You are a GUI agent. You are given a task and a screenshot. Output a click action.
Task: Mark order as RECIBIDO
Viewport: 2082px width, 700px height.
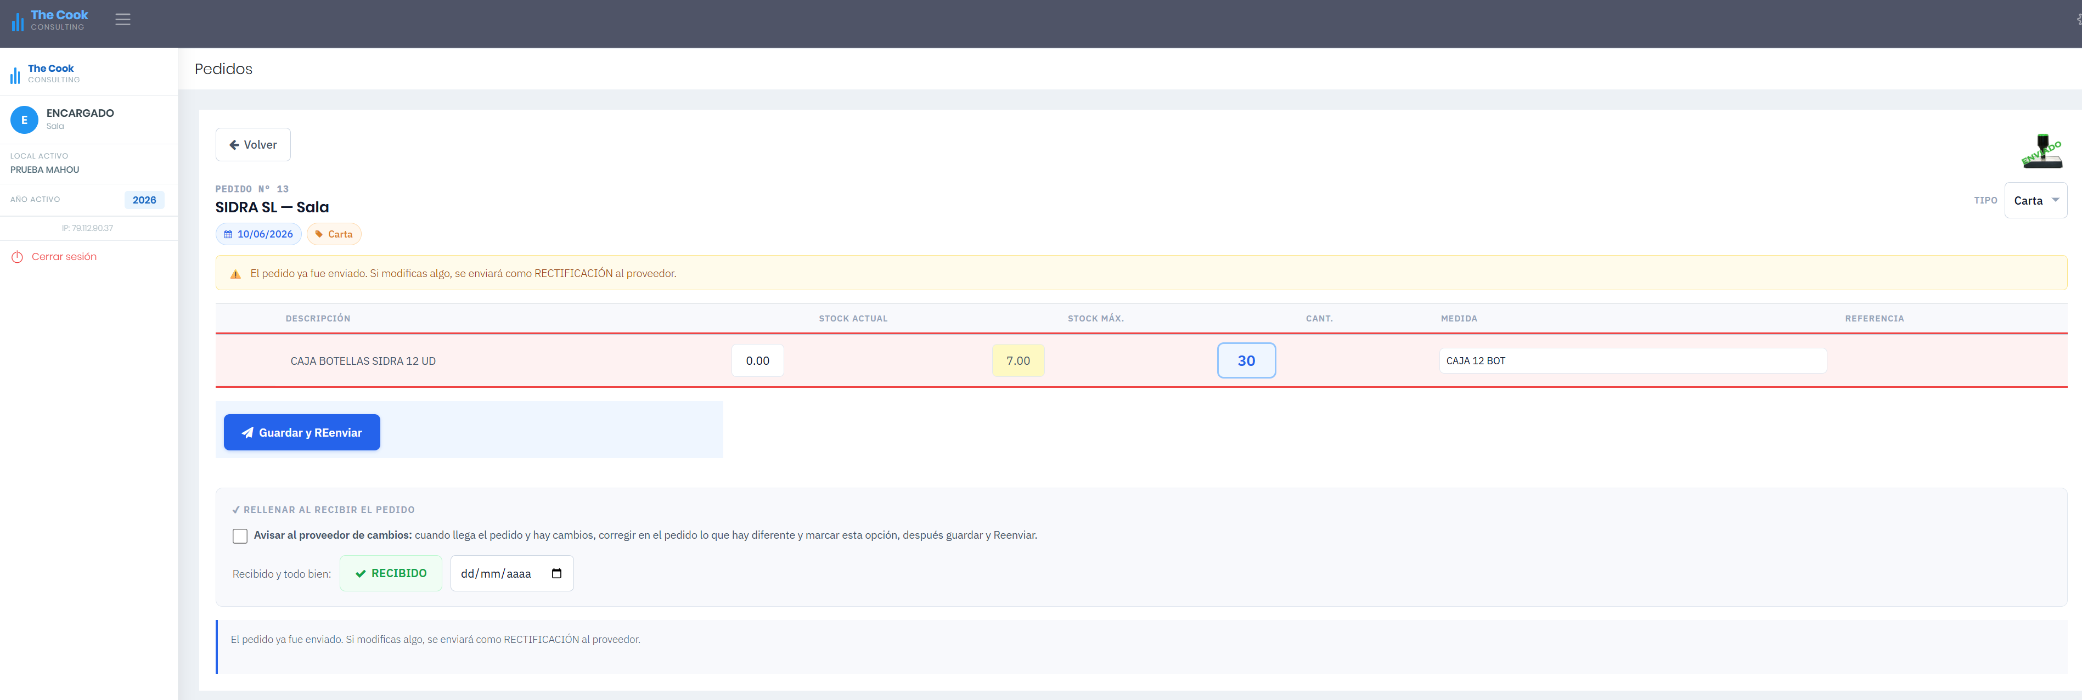click(390, 573)
